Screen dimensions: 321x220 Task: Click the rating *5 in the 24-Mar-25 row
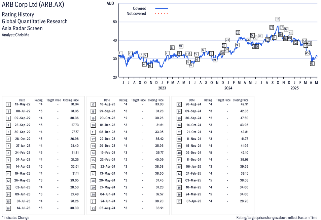(210, 194)
